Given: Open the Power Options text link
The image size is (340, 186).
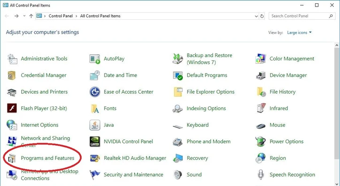Looking at the screenshot, I should click(x=287, y=141).
